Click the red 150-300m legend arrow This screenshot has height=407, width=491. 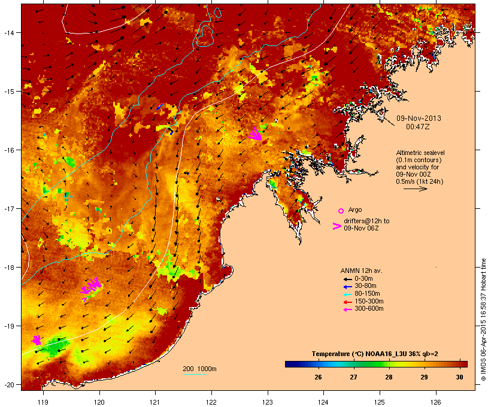click(x=348, y=302)
